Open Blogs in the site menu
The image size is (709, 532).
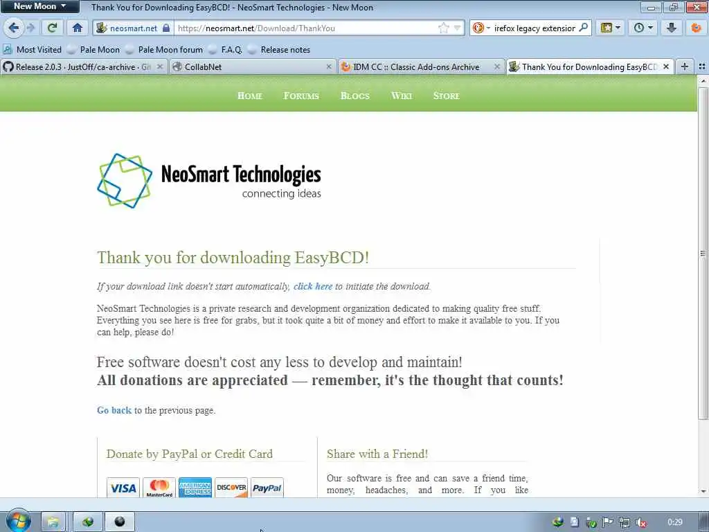[x=355, y=96]
